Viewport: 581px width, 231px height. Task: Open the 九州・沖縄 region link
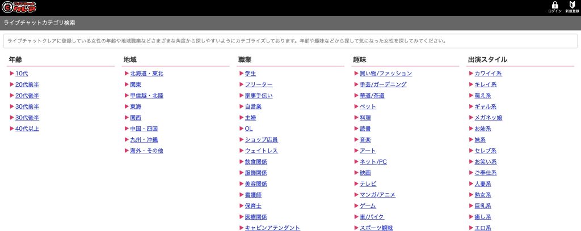(x=144, y=140)
